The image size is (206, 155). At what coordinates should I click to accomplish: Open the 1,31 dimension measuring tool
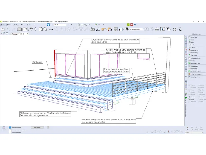98,29
